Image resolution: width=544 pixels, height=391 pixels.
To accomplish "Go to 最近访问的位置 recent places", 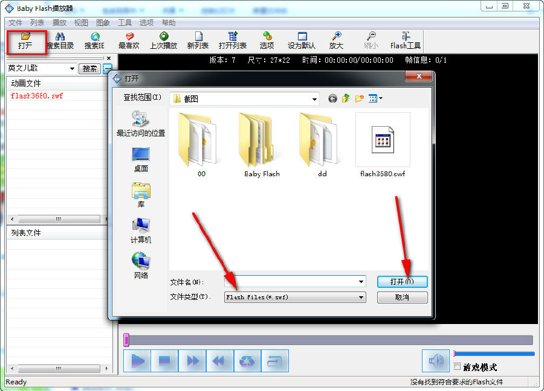I will tap(140, 124).
